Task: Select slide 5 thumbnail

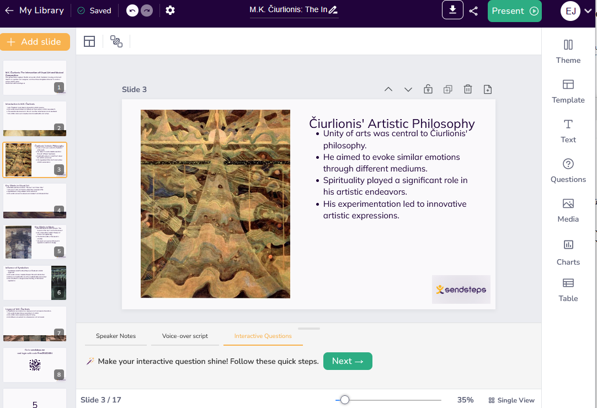Action: 35,241
